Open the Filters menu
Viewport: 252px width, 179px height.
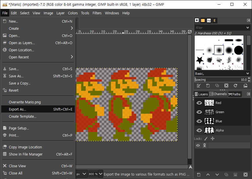tap(97, 13)
